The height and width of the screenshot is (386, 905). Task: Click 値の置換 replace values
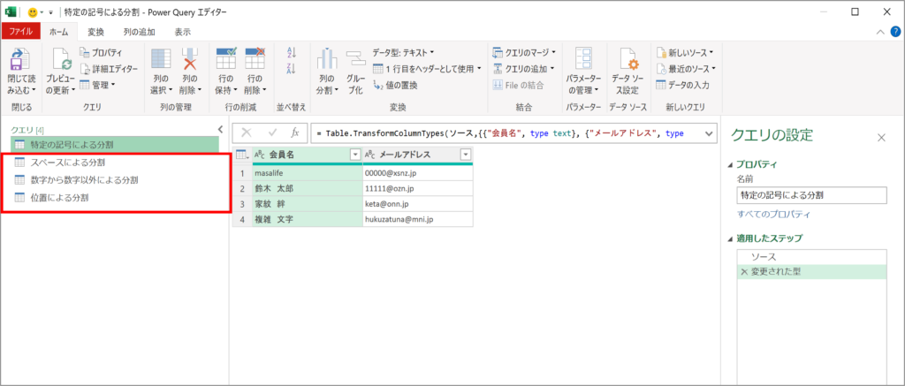click(395, 85)
